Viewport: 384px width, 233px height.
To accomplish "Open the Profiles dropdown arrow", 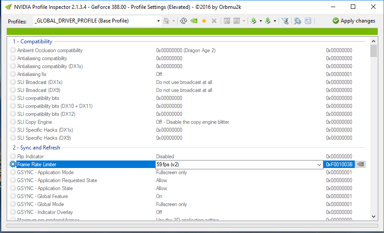I will point(158,21).
